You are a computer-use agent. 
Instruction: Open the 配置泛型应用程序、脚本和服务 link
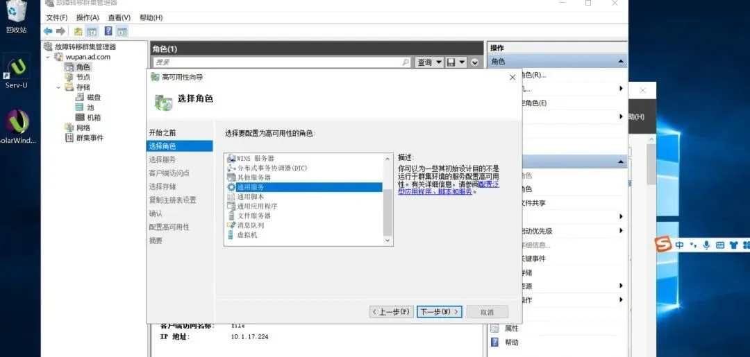[x=448, y=188]
